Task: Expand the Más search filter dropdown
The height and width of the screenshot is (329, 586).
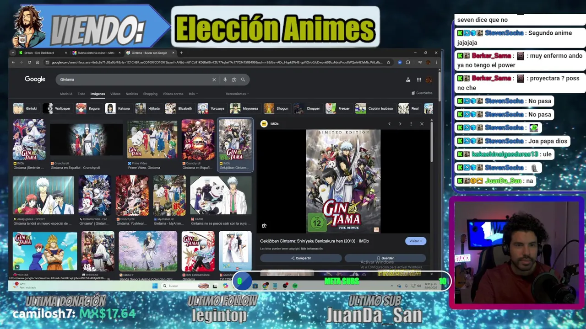Action: (193, 94)
